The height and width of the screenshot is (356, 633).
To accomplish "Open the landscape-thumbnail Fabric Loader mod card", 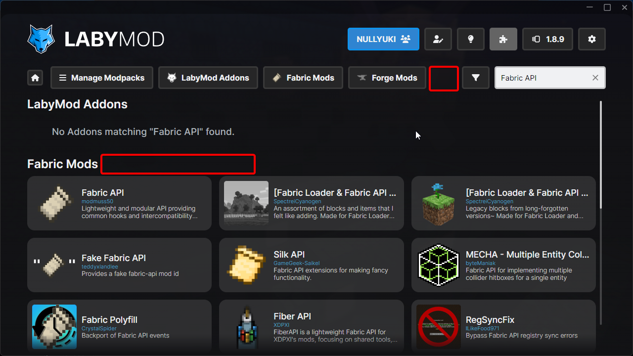I will (312, 203).
